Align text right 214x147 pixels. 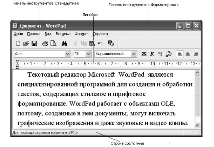pyautogui.click(x=196, y=54)
